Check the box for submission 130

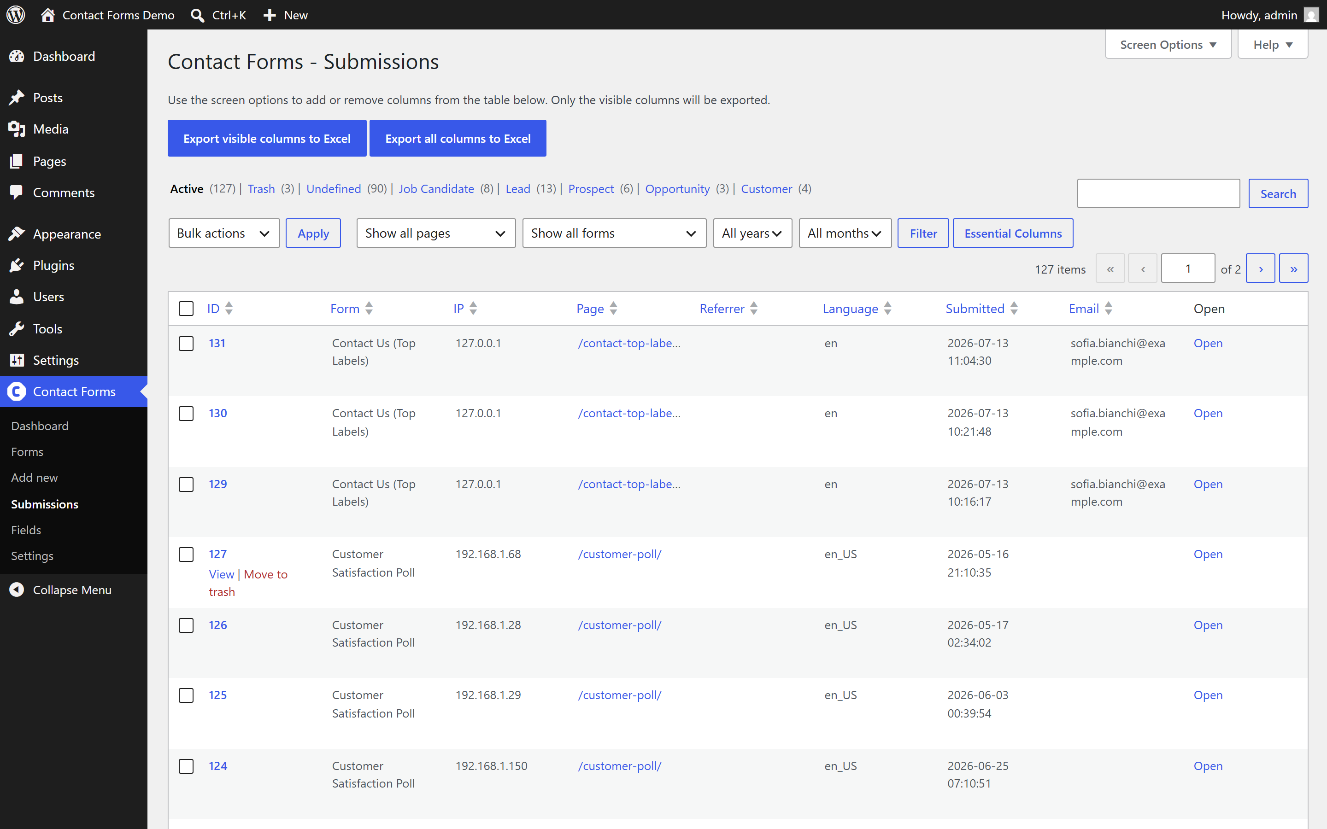(x=187, y=414)
